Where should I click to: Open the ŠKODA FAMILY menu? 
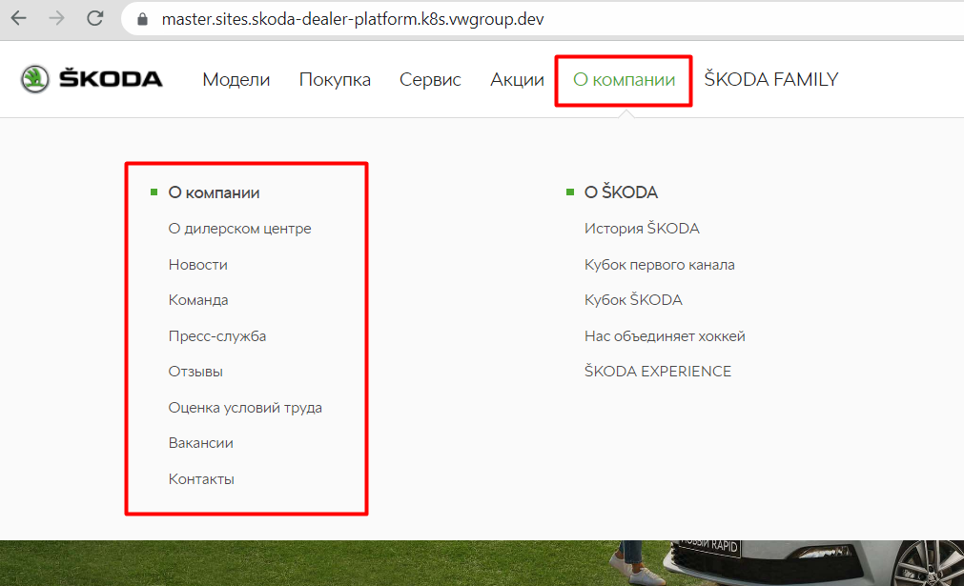coord(771,79)
